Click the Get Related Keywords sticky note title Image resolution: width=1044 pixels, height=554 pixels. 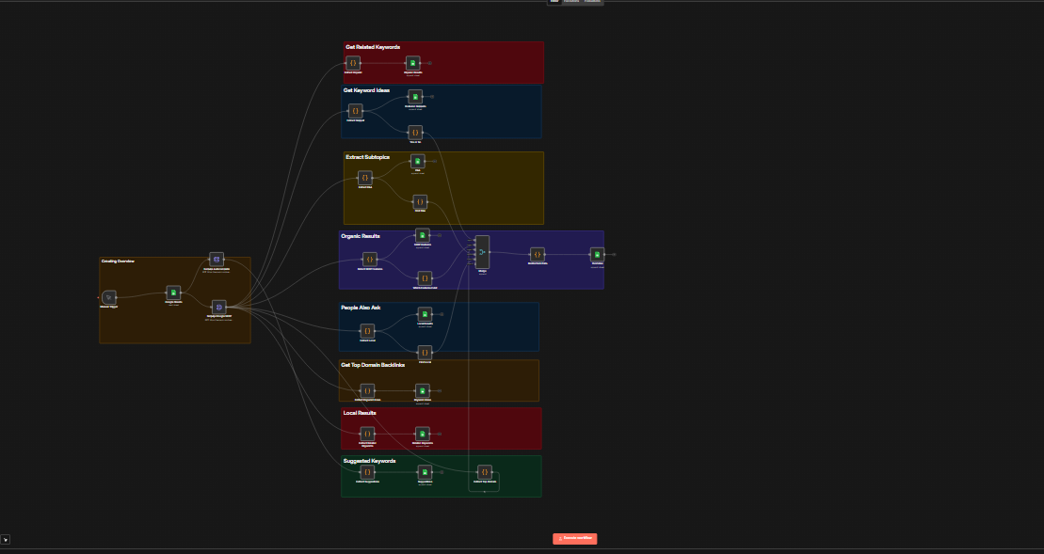[x=373, y=47]
